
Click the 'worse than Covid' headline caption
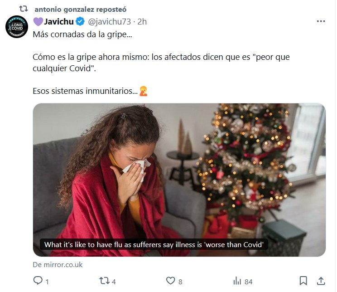(154, 245)
